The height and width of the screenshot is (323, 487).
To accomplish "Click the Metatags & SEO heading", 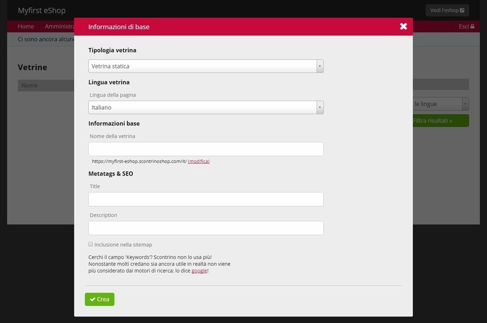I will coord(110,173).
